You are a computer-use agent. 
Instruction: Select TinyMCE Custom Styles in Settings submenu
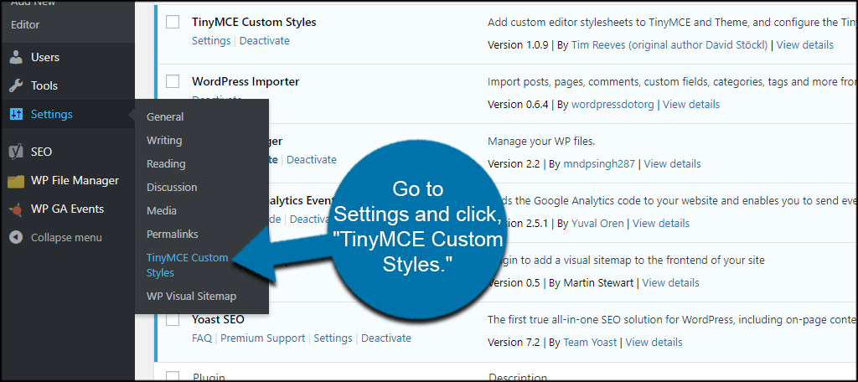[187, 265]
